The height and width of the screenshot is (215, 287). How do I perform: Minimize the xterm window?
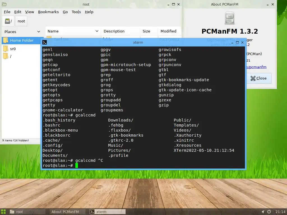pos(232,43)
